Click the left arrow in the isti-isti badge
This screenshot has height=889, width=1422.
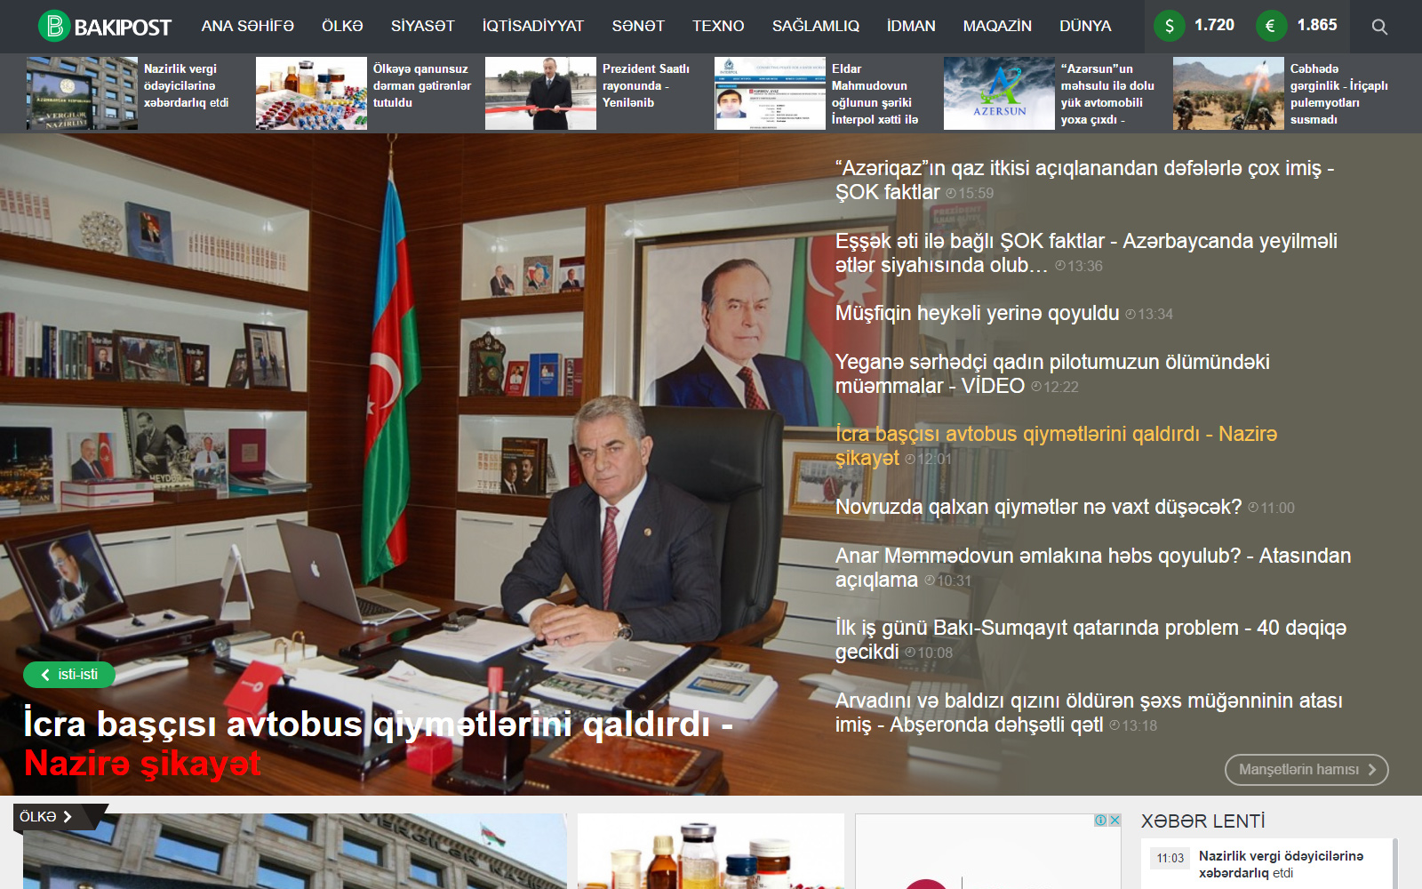(45, 675)
